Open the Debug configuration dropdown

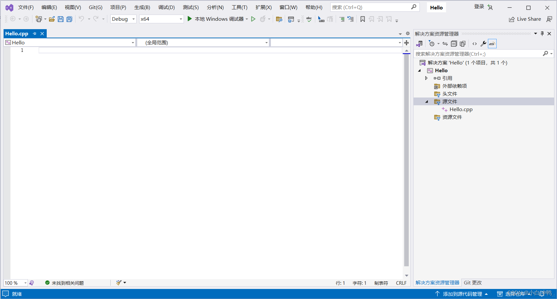pyautogui.click(x=123, y=19)
